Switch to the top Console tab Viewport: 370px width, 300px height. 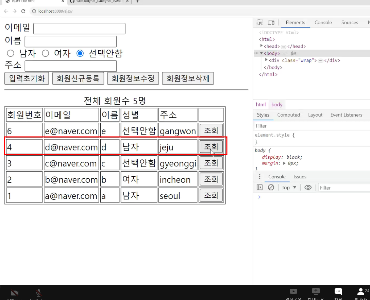click(323, 22)
